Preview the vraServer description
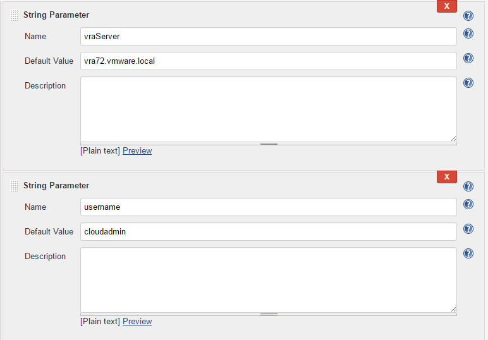Image resolution: width=488 pixels, height=340 pixels. [137, 151]
